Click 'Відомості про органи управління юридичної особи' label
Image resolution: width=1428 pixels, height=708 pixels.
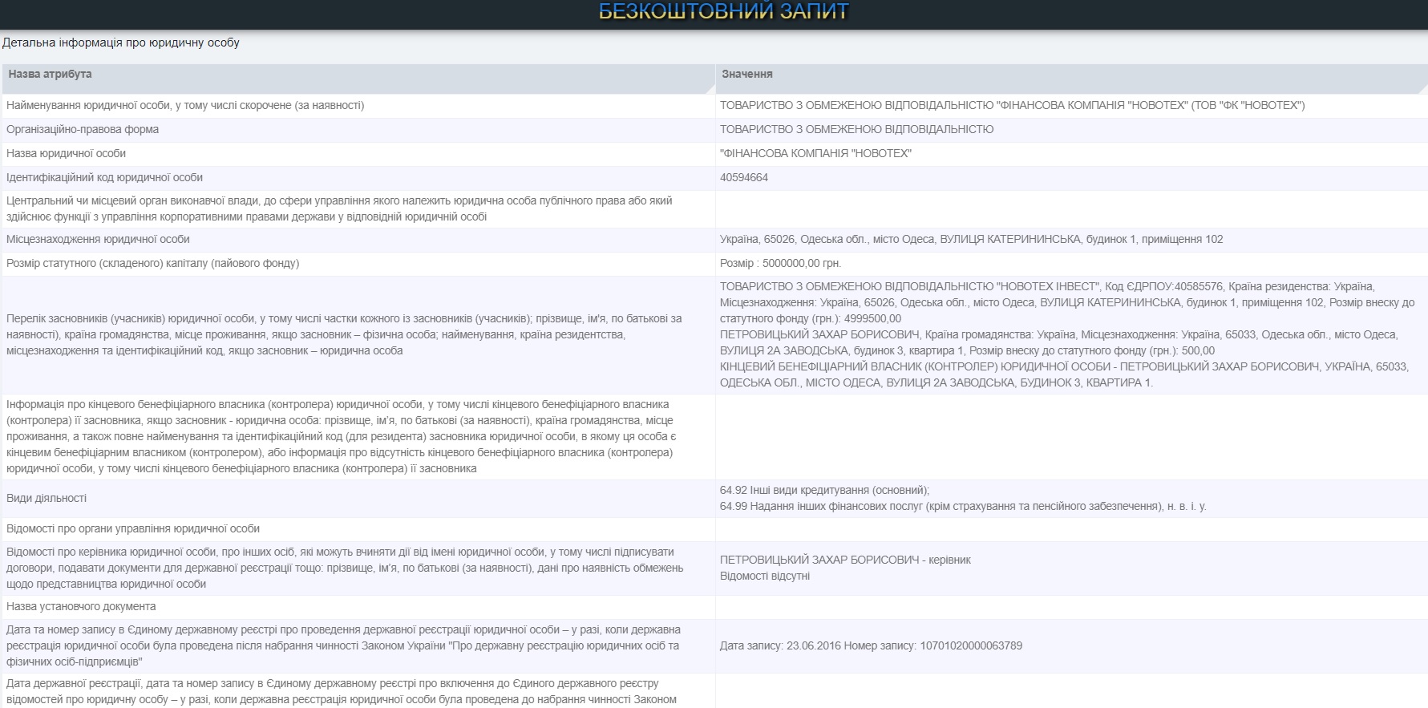point(133,528)
